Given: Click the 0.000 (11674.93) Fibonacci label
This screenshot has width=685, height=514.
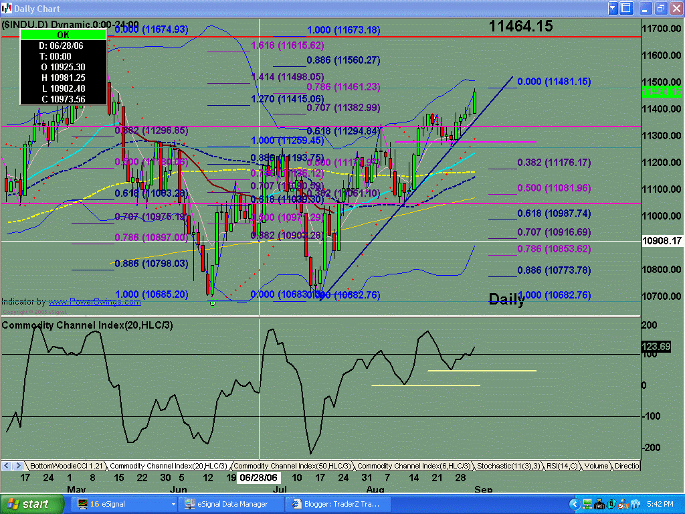Looking at the screenshot, I should tap(151, 29).
